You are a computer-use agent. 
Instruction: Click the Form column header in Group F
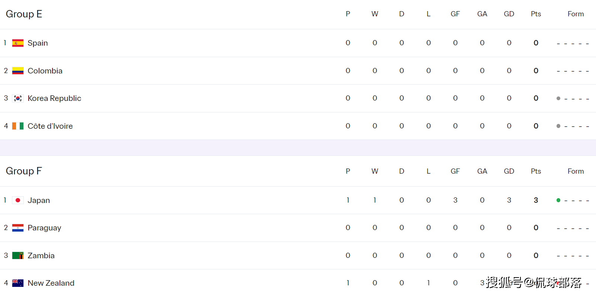coord(576,171)
